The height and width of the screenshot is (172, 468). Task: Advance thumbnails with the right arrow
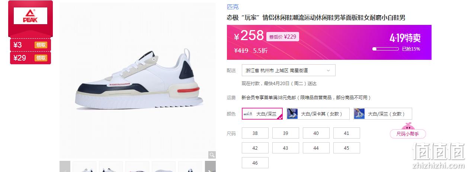[x=210, y=166]
